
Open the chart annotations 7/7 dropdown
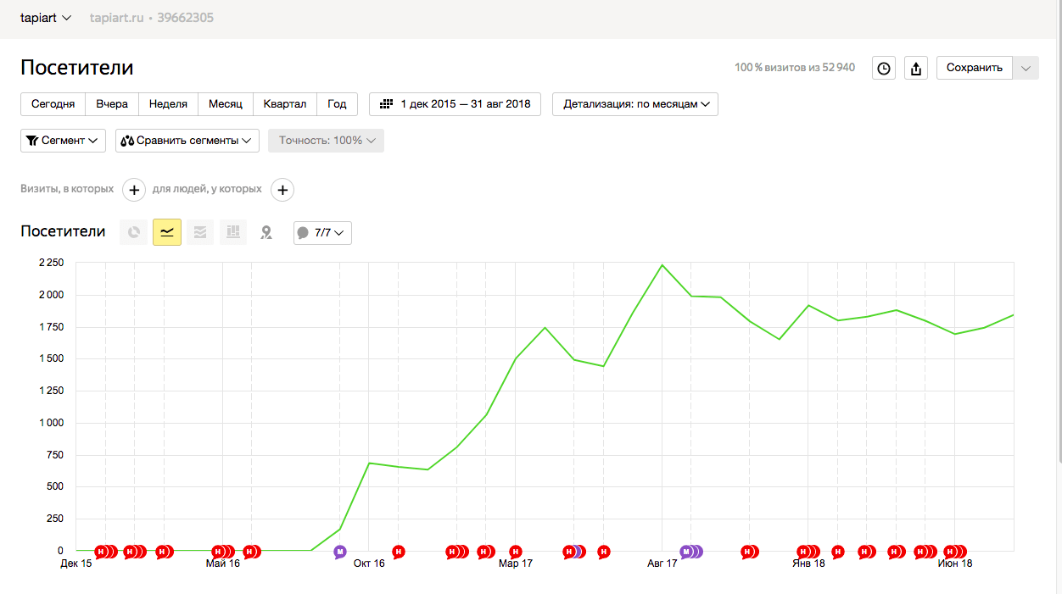[x=322, y=233]
